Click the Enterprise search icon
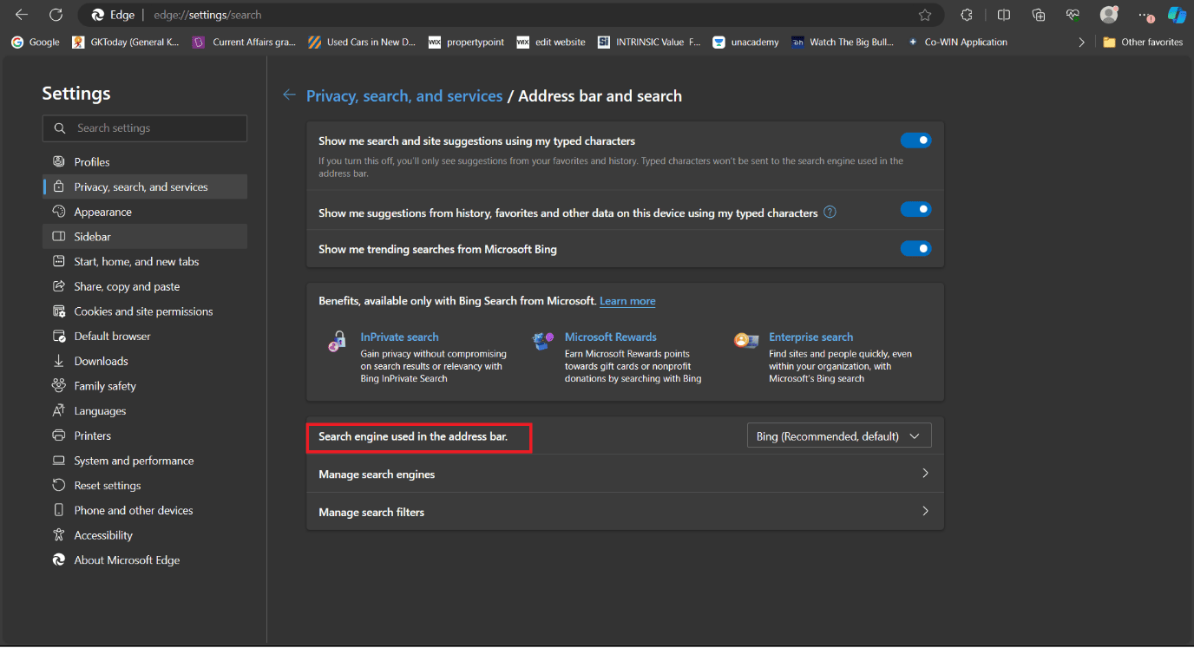1194x648 pixels. [746, 340]
